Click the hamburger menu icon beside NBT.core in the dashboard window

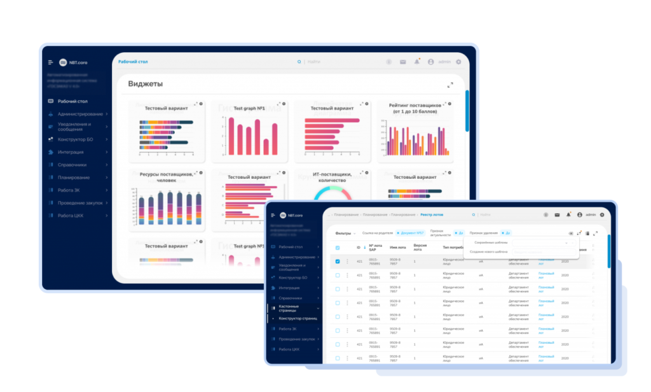coord(51,62)
